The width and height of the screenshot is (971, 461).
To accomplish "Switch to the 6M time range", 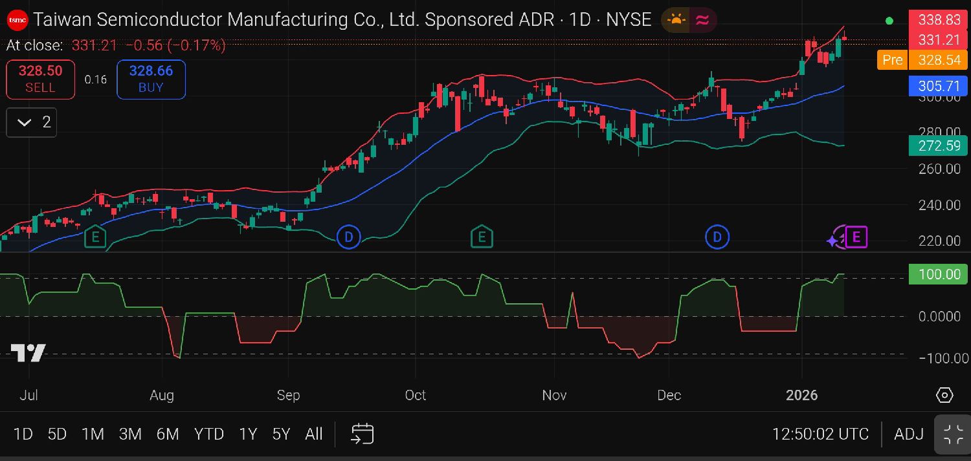I will click(167, 434).
